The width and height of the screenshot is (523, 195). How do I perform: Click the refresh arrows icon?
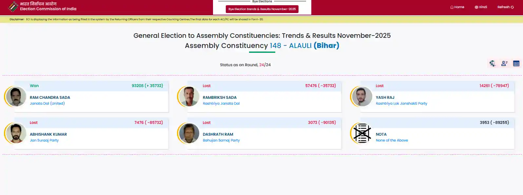click(512, 7)
